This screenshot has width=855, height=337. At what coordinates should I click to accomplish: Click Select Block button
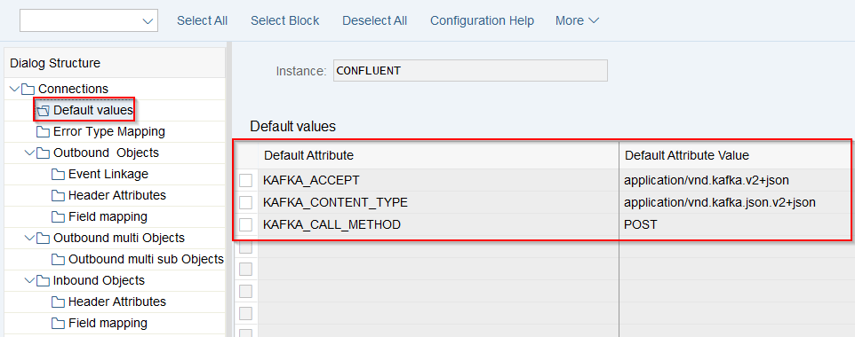tap(285, 20)
